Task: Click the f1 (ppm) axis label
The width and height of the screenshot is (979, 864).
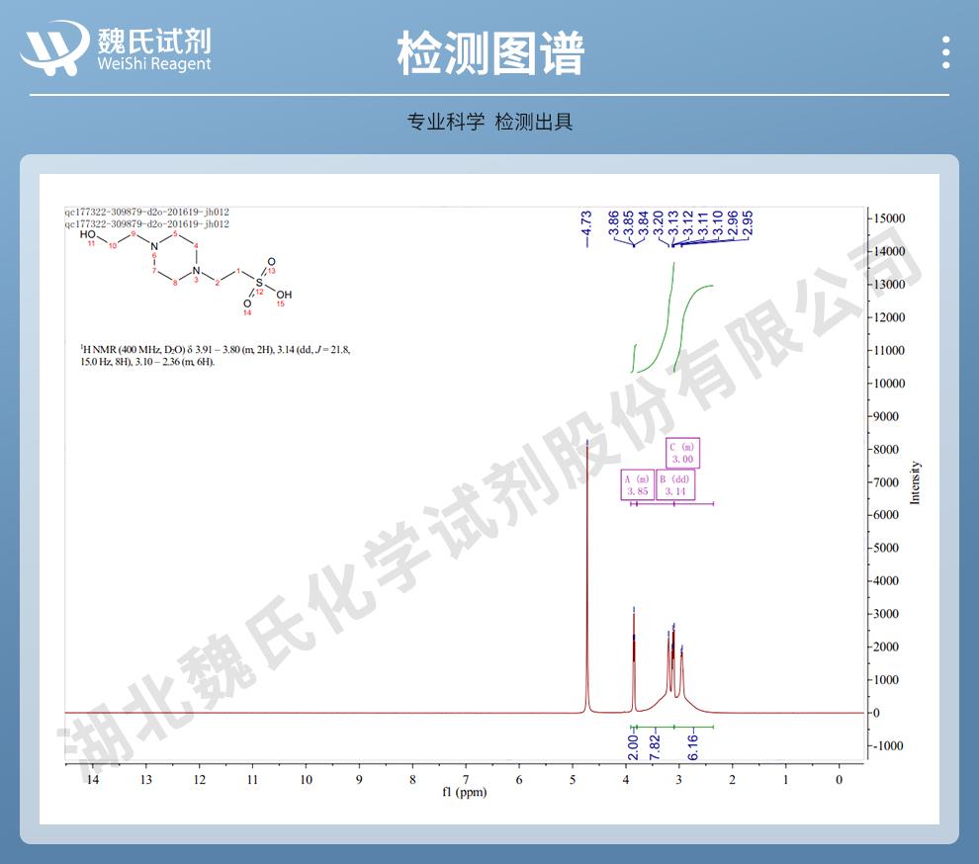Action: point(464,793)
